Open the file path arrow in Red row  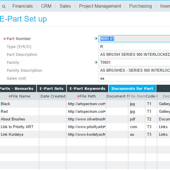(105, 112)
